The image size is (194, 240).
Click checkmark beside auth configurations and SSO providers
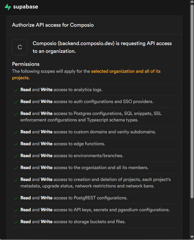click(x=16, y=102)
